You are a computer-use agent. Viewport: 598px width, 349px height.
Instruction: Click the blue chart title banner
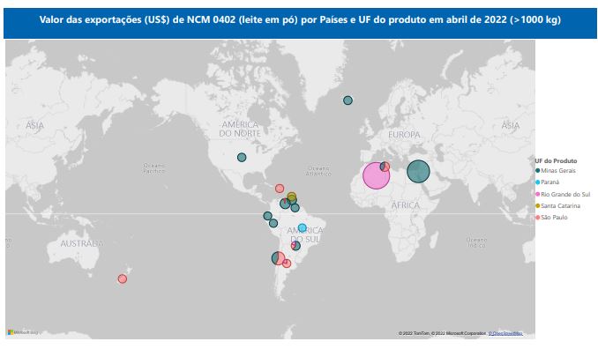300,23
